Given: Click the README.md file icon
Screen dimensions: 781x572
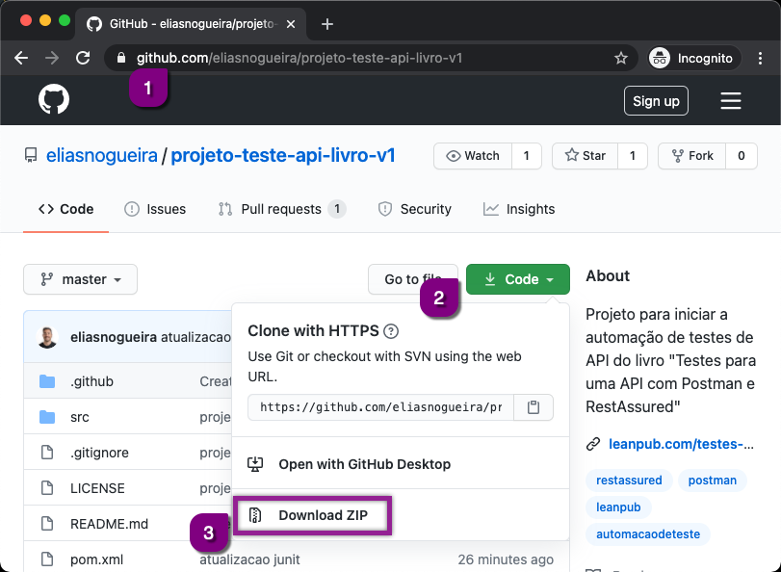Looking at the screenshot, I should tap(47, 524).
